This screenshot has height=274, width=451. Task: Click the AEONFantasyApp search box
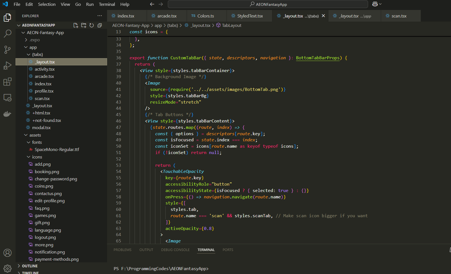tap(268, 4)
